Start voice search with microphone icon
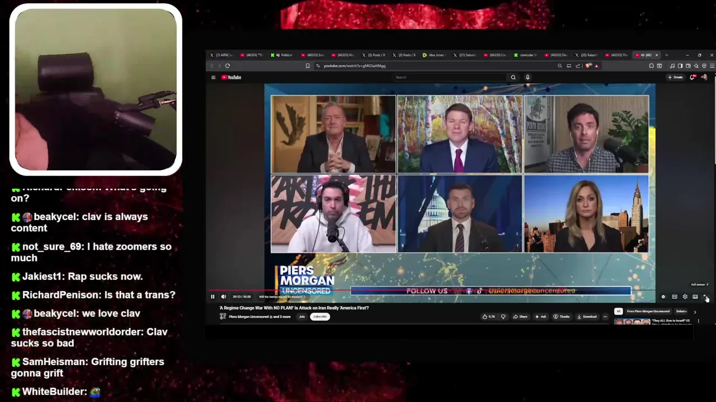Screen dimensions: 716x402 click(x=527, y=77)
